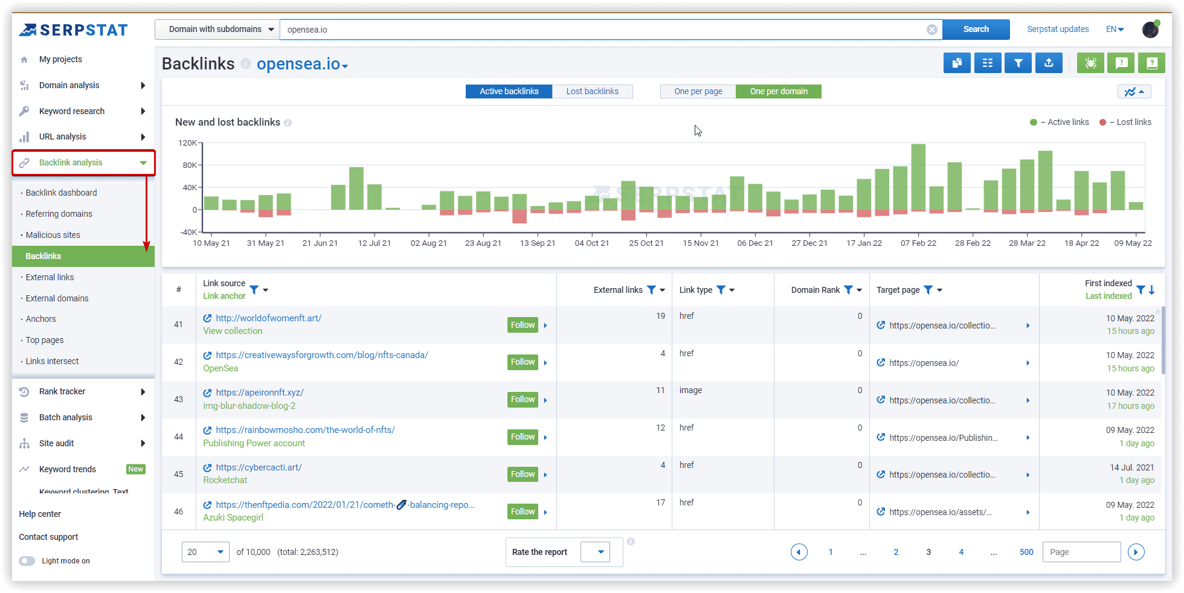Click the copy report toolbar icon
This screenshot has width=1184, height=593.
point(957,63)
